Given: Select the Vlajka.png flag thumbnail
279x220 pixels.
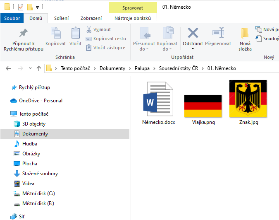Looking at the screenshot, I should click(x=203, y=106).
